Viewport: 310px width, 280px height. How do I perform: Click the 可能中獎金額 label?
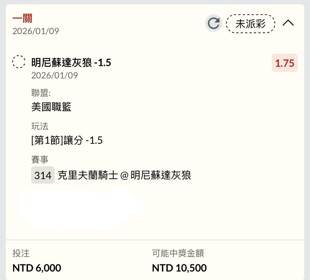point(178,254)
